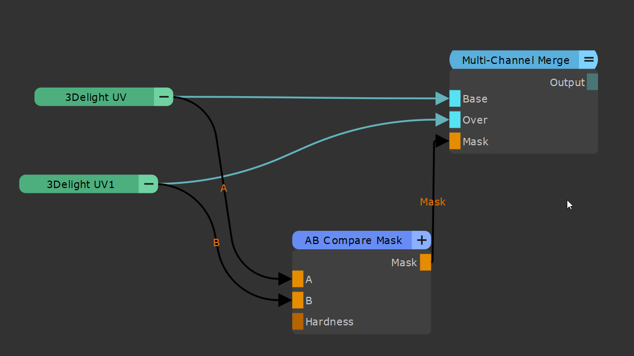Click the Over input port square
This screenshot has height=356, width=634.
click(x=455, y=120)
